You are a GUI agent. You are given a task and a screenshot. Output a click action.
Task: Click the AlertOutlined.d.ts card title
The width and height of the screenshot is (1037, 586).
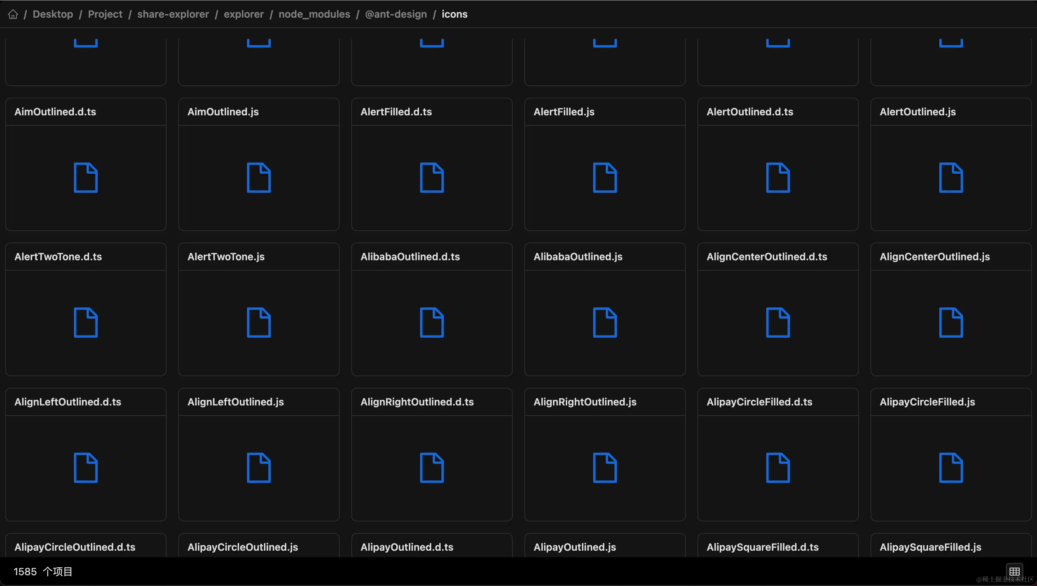750,112
